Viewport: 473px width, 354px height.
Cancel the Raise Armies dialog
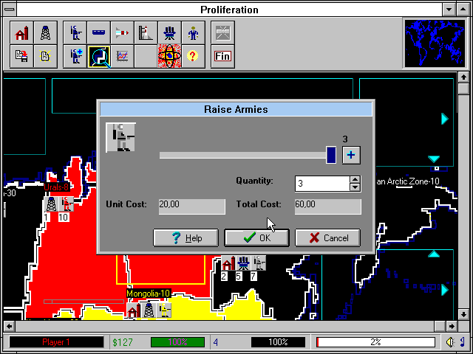(x=327, y=237)
